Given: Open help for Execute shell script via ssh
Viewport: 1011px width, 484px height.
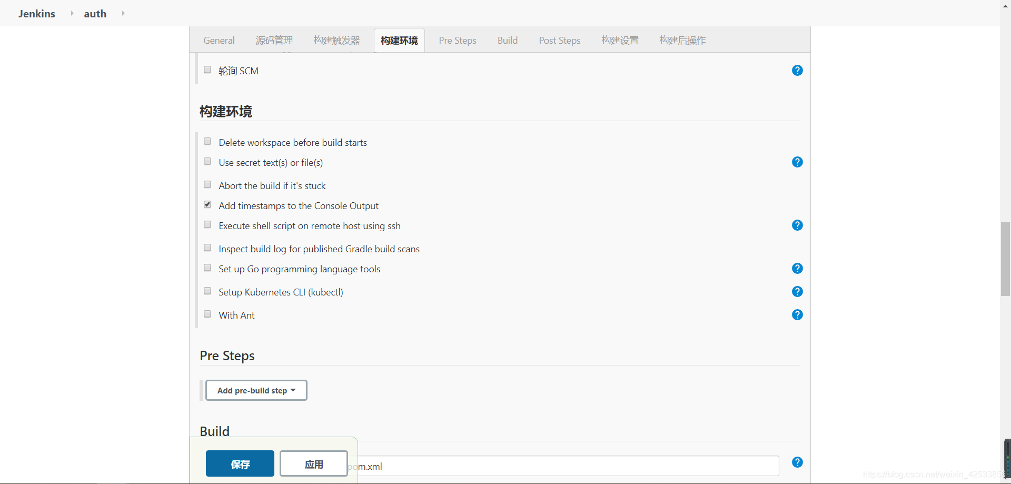Looking at the screenshot, I should click(797, 225).
